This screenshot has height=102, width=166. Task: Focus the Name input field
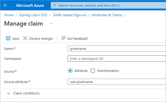coord(117,49)
